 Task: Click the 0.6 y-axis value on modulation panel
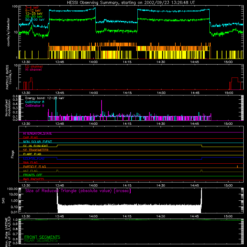coord(15,96)
